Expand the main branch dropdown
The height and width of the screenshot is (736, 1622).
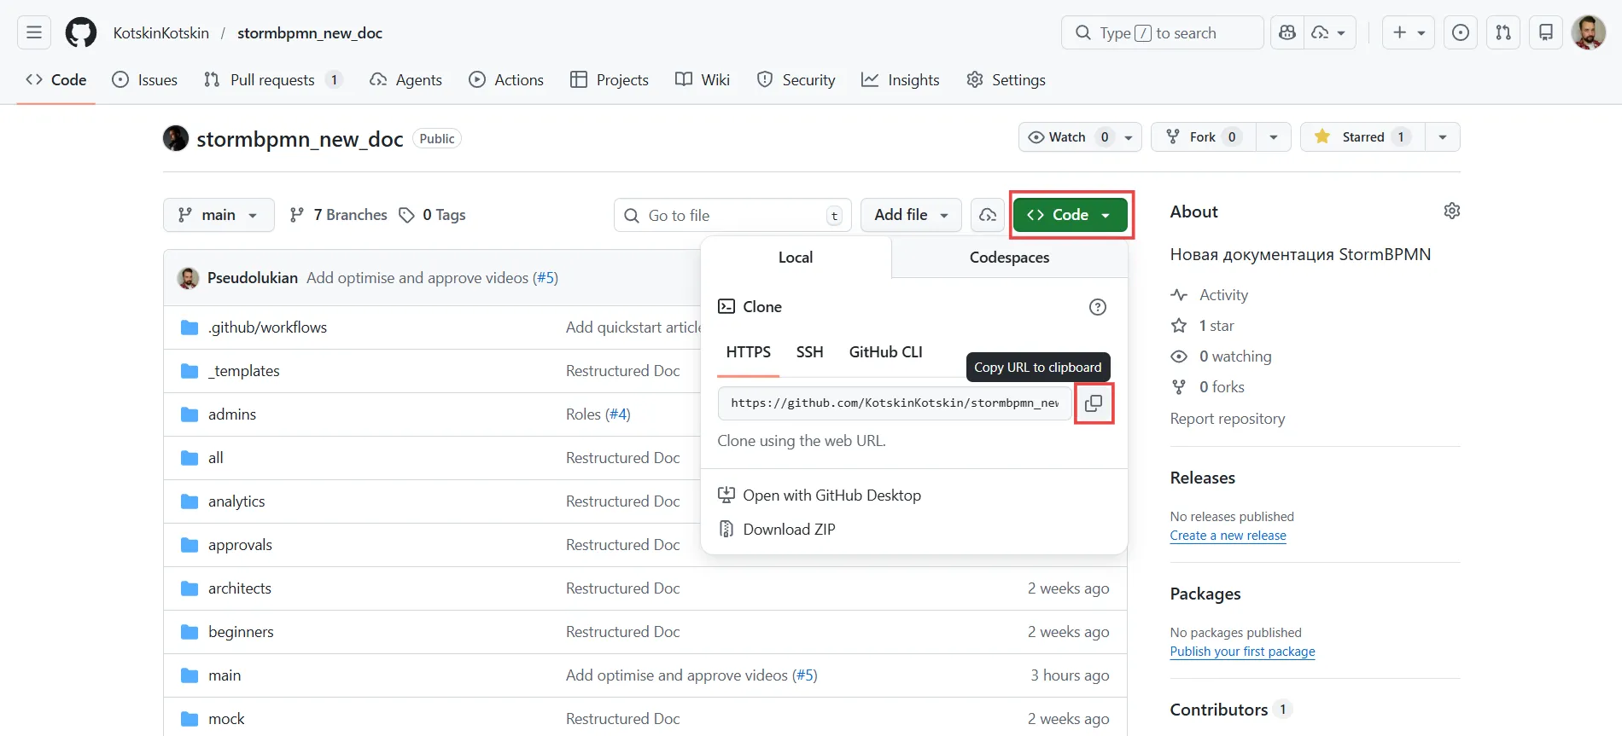tap(219, 215)
